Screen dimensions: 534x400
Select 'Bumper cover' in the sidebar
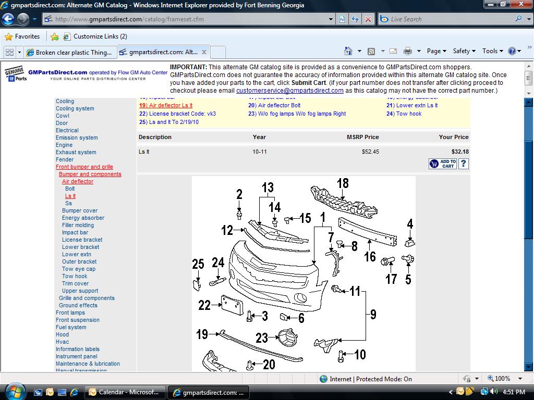pos(80,211)
